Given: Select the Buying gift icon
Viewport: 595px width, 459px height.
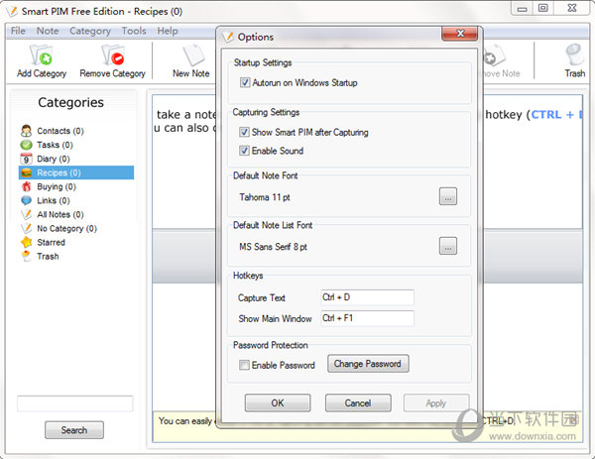Looking at the screenshot, I should (x=26, y=186).
